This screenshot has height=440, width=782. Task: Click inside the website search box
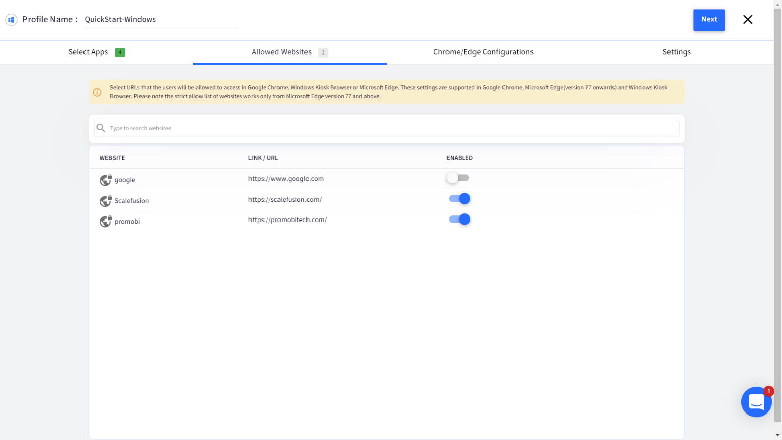(356, 128)
